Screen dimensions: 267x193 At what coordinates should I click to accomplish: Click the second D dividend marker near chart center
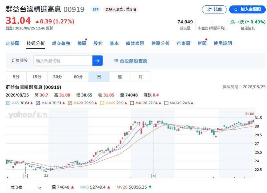pyautogui.click(x=154, y=176)
